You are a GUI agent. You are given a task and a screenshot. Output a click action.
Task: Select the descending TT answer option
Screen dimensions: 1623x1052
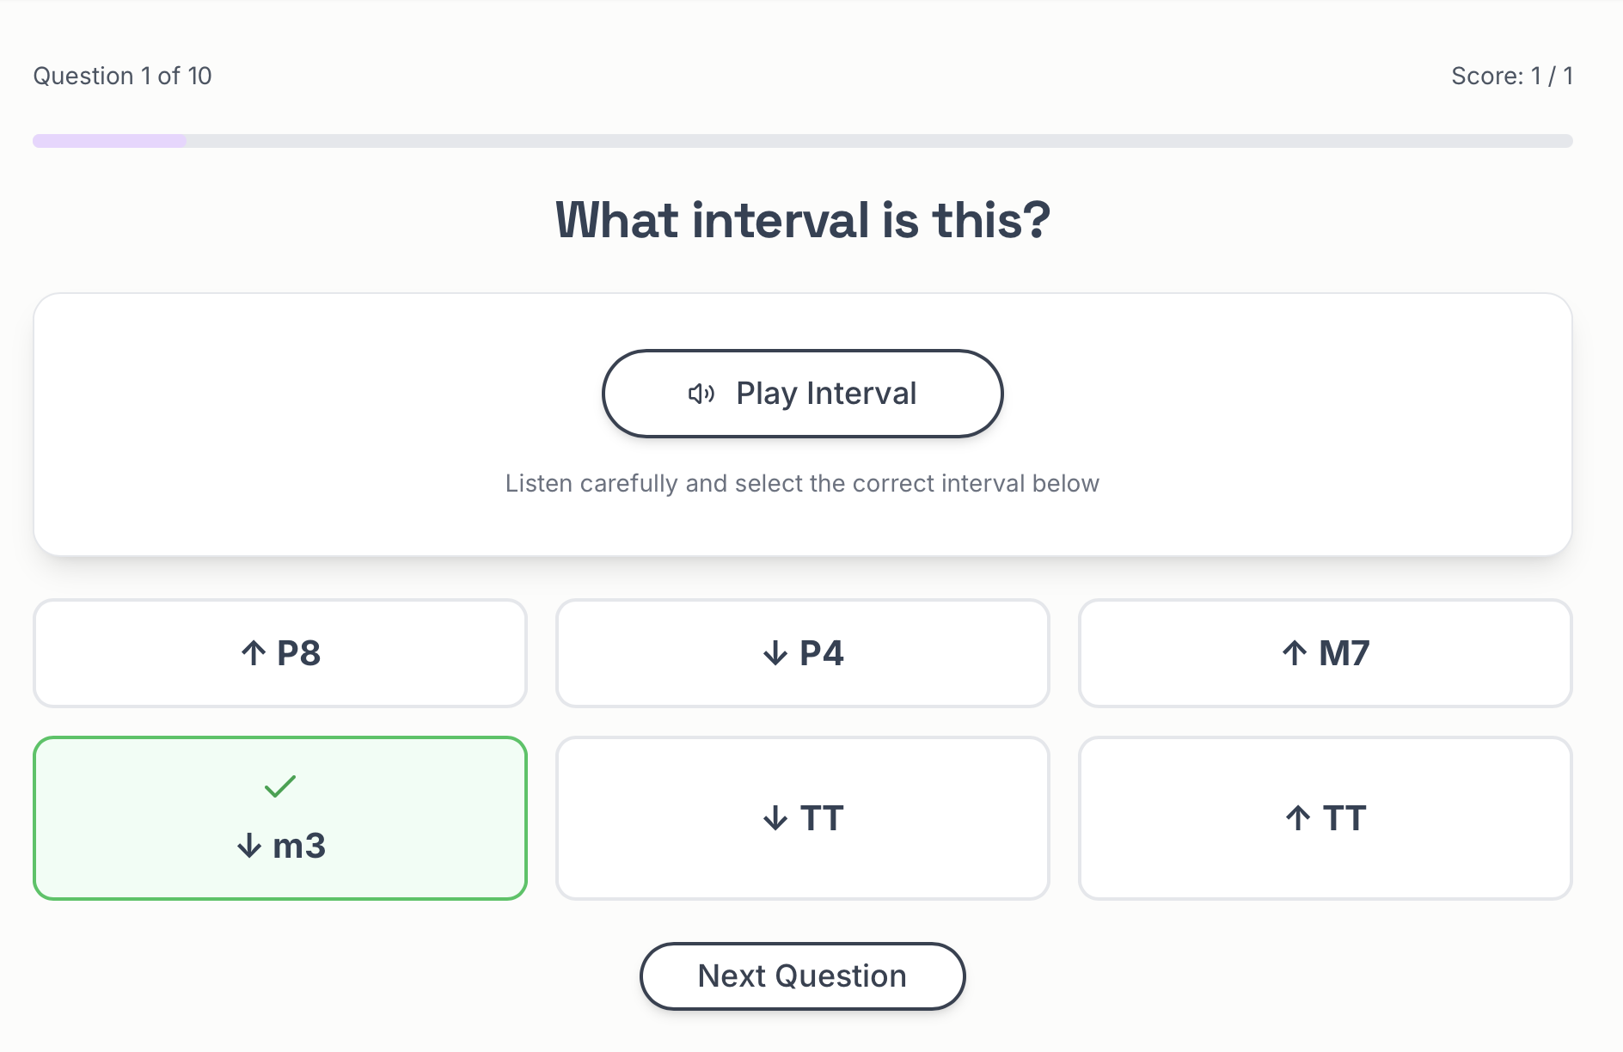802,817
